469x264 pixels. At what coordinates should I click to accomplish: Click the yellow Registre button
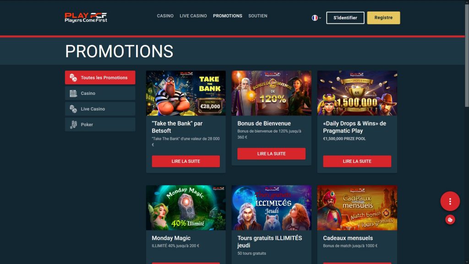[383, 18]
